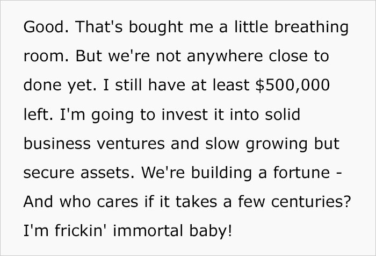Click the "$500,000" amount

pos(285,86)
